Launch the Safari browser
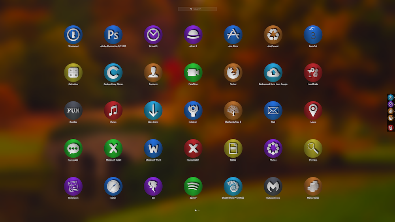The height and width of the screenshot is (222, 395). (x=113, y=187)
